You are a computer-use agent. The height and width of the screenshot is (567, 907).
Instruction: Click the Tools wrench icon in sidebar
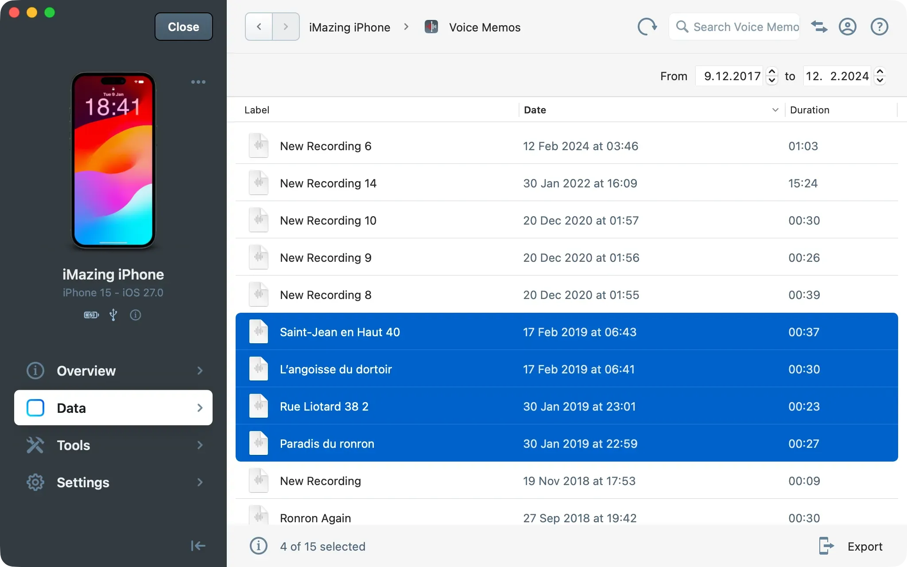pyautogui.click(x=35, y=445)
